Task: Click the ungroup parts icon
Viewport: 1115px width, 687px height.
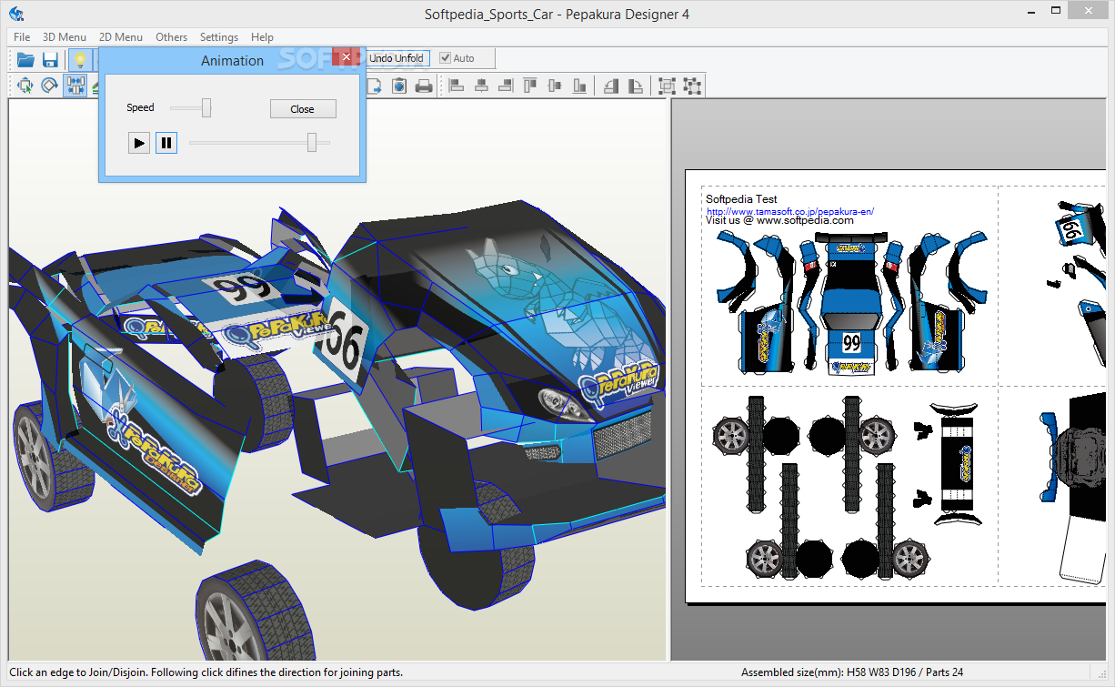Action: 692,86
